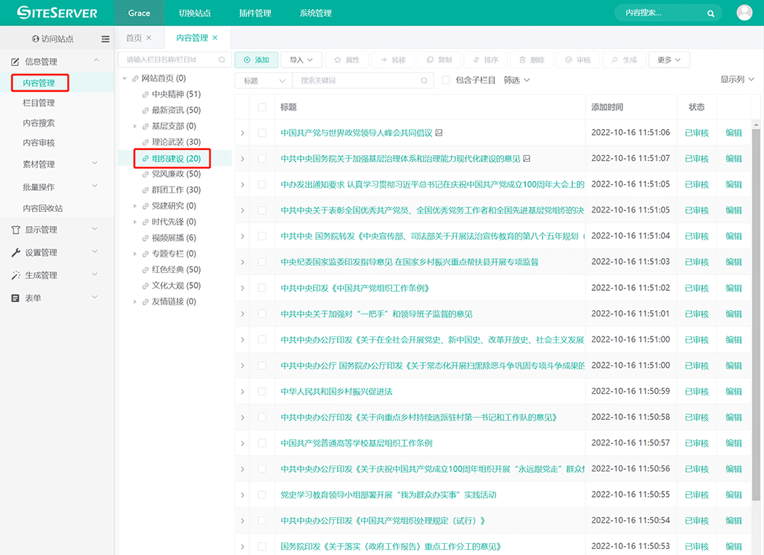This screenshot has width=764, height=555.
Task: Click the keyword search magnifier icon
Action: coord(425,81)
